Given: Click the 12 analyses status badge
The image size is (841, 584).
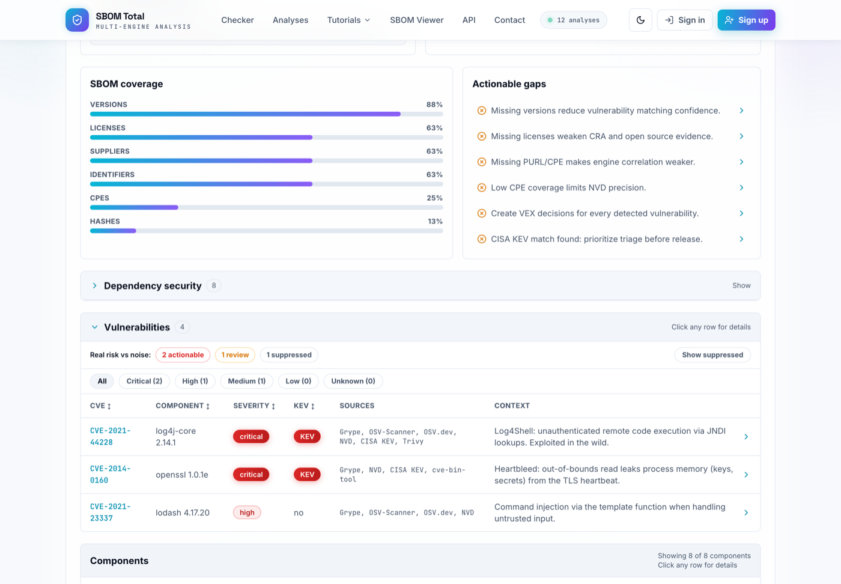Looking at the screenshot, I should (574, 20).
